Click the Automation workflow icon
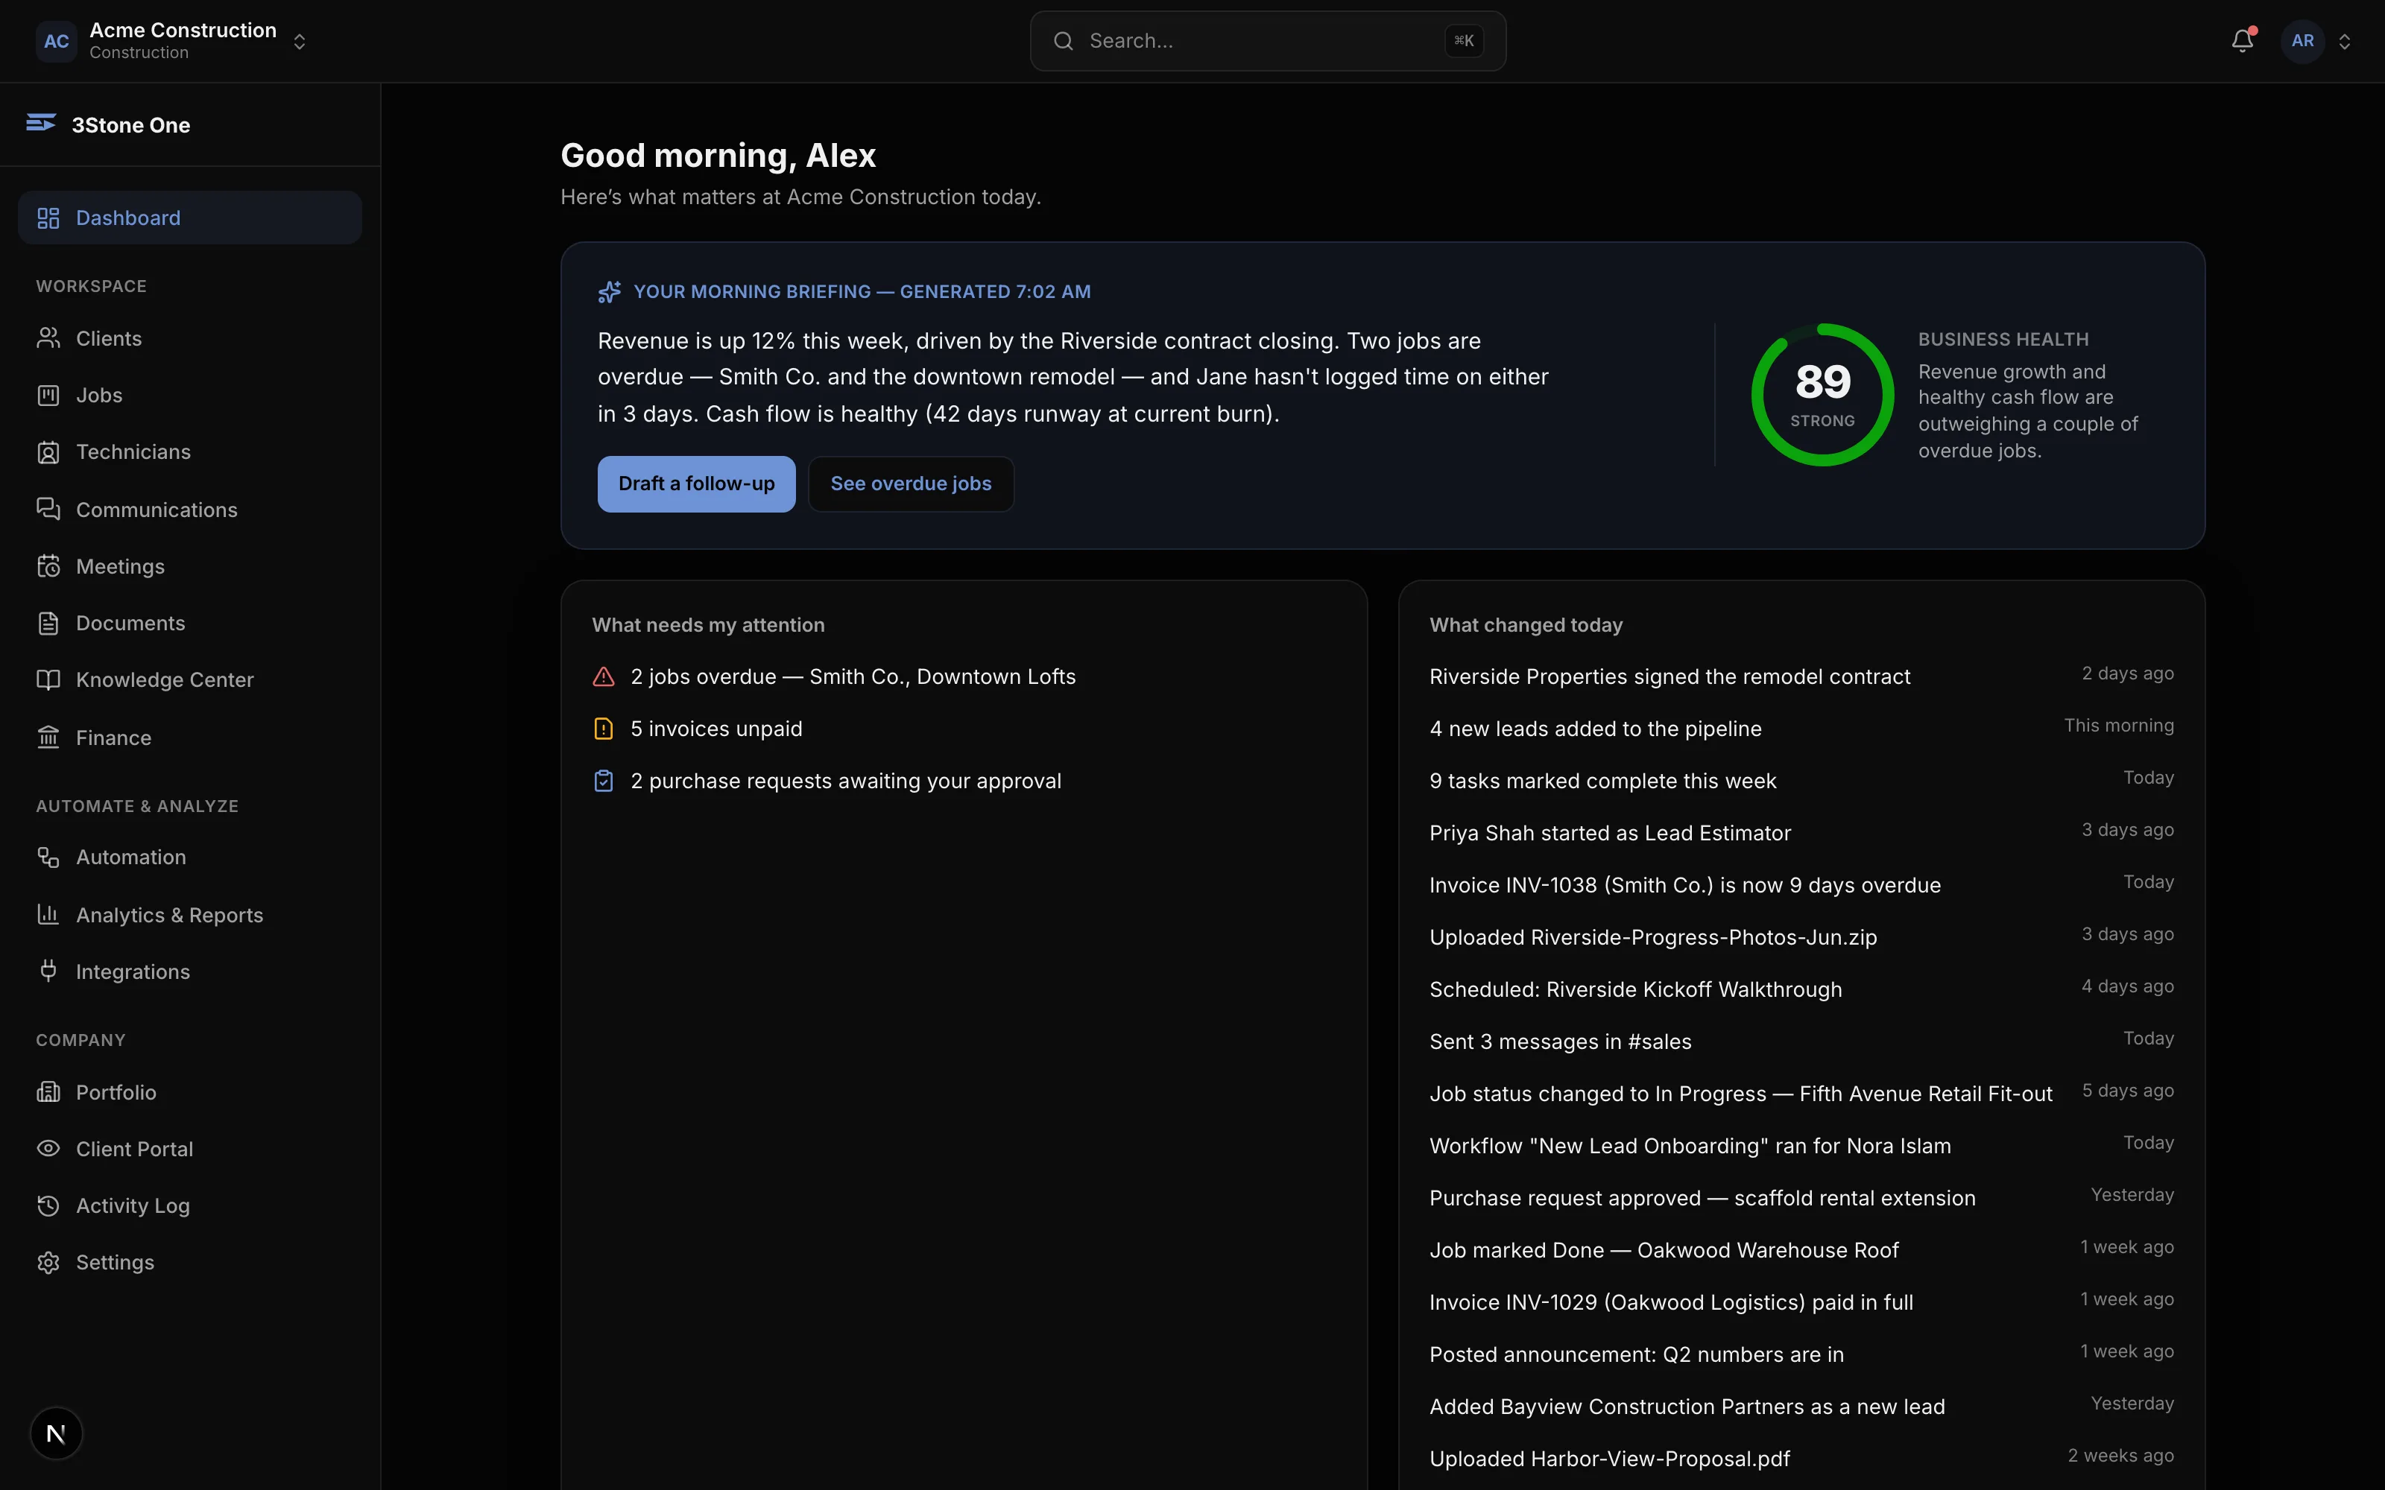Viewport: 2385px width, 1490px height. (48, 857)
